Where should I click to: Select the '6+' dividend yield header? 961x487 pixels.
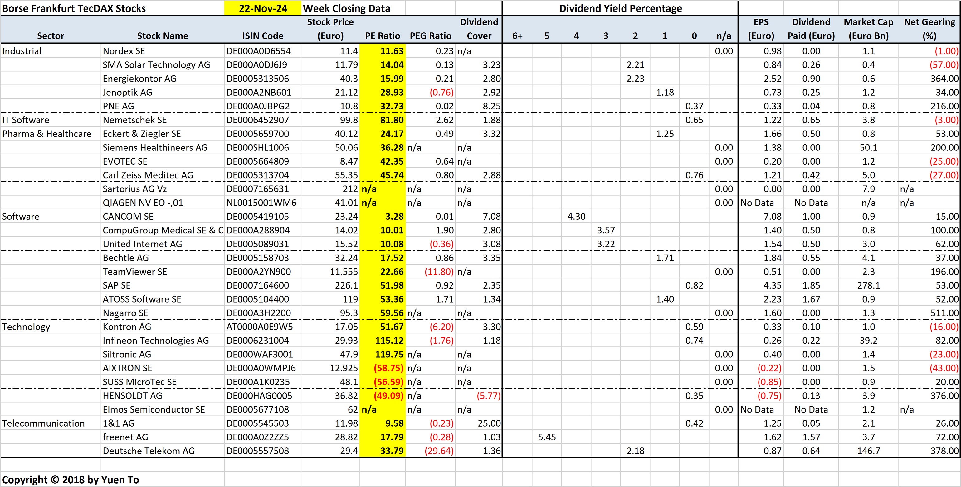pyautogui.click(x=517, y=36)
